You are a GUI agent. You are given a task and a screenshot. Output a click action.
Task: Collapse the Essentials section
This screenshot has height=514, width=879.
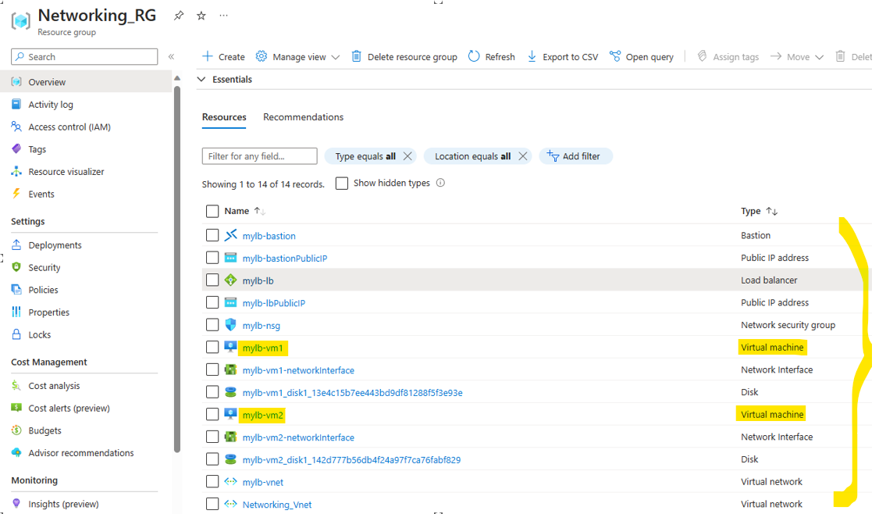pos(201,79)
